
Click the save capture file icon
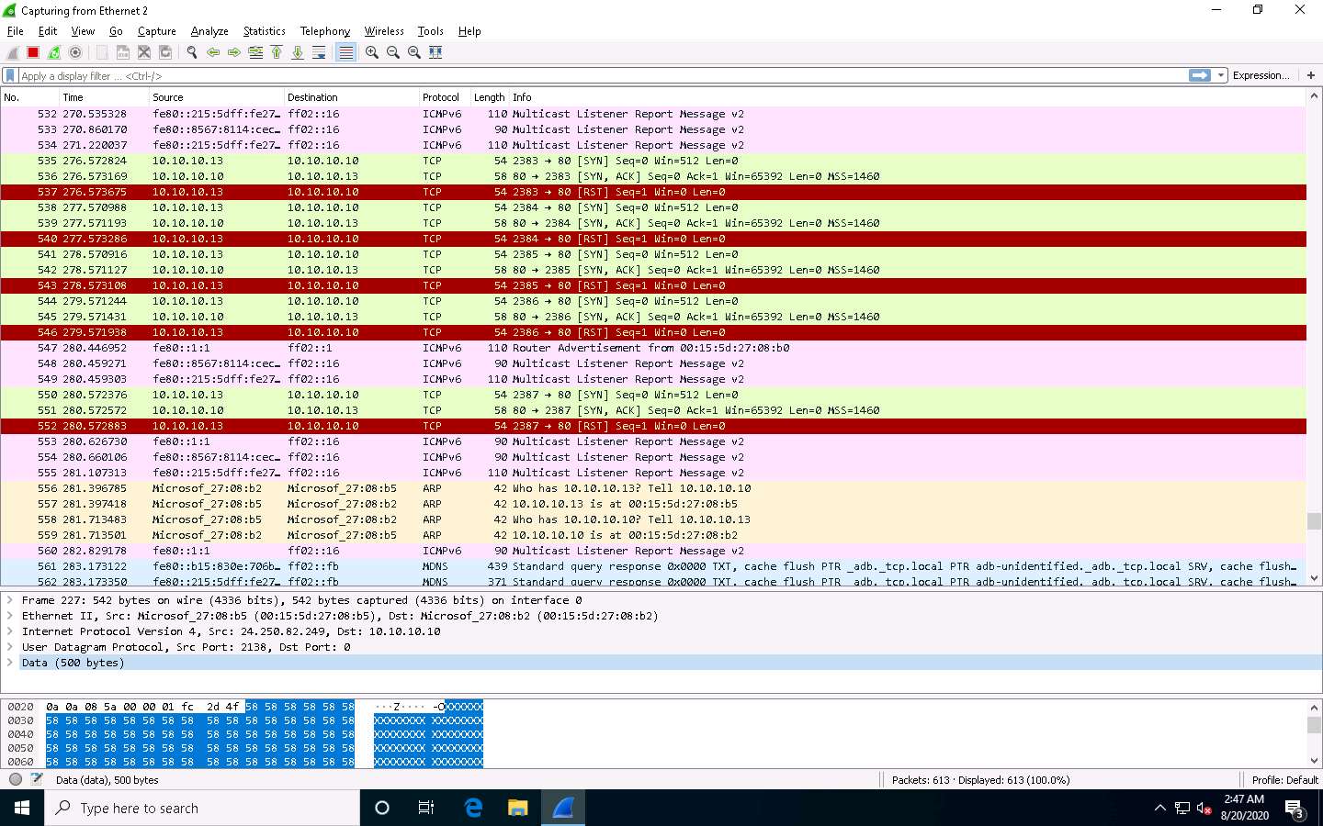(123, 52)
